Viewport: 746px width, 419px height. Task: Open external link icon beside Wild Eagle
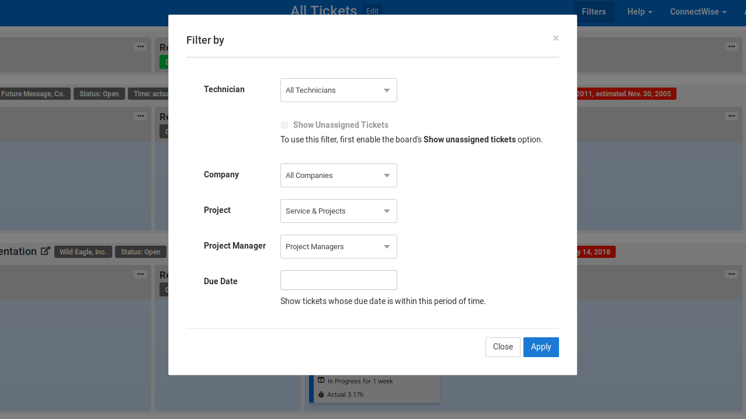pyautogui.click(x=46, y=251)
